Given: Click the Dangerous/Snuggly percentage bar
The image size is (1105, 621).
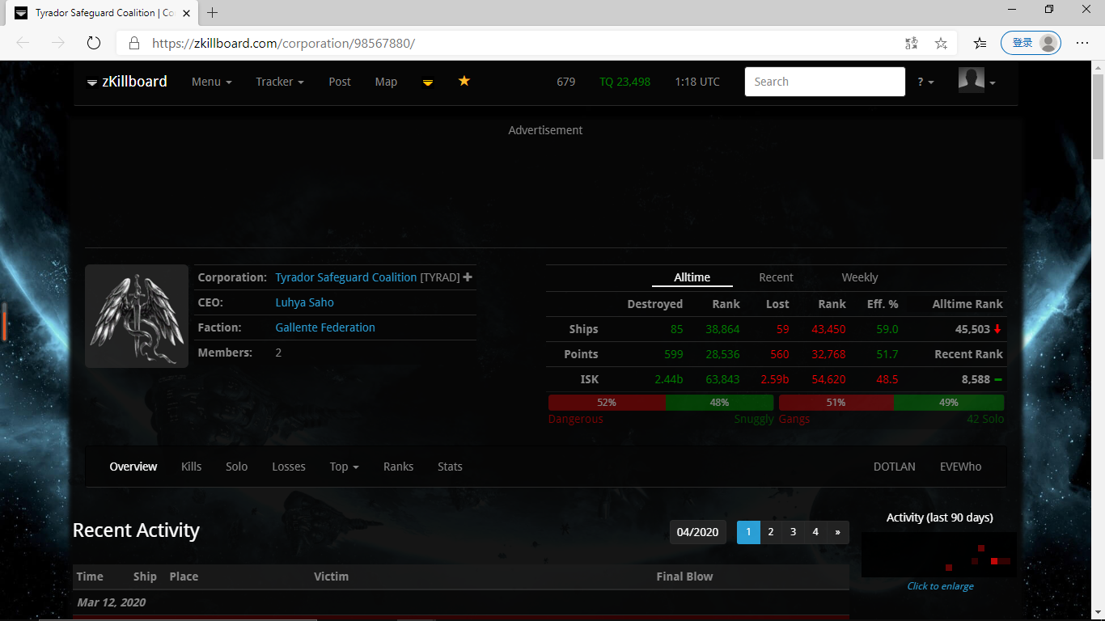Looking at the screenshot, I should pyautogui.click(x=661, y=403).
